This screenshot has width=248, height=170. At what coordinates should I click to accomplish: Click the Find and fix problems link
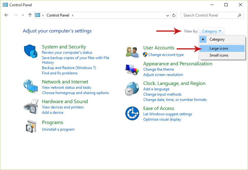click(60, 73)
